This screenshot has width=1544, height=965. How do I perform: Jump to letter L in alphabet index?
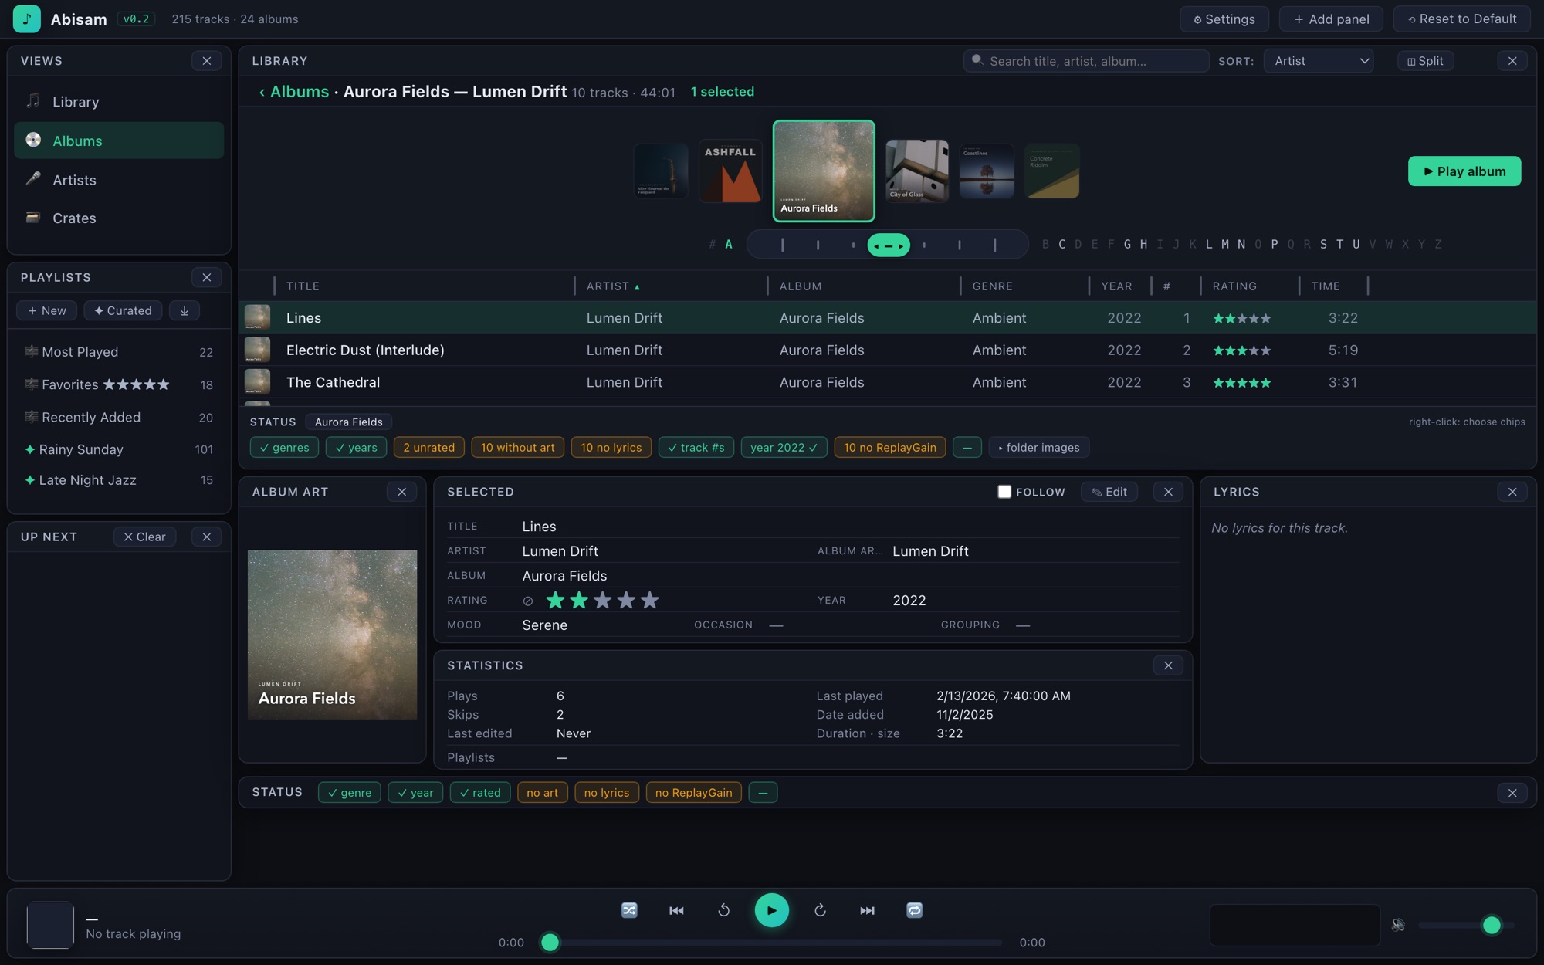tap(1209, 245)
